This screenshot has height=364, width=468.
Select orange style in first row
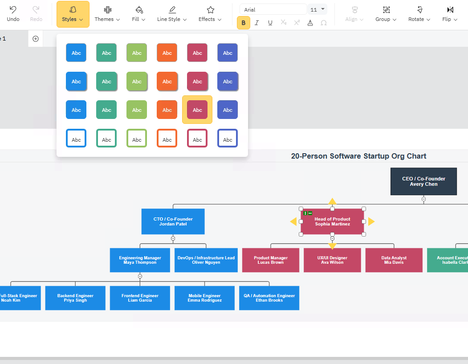pyautogui.click(x=167, y=53)
